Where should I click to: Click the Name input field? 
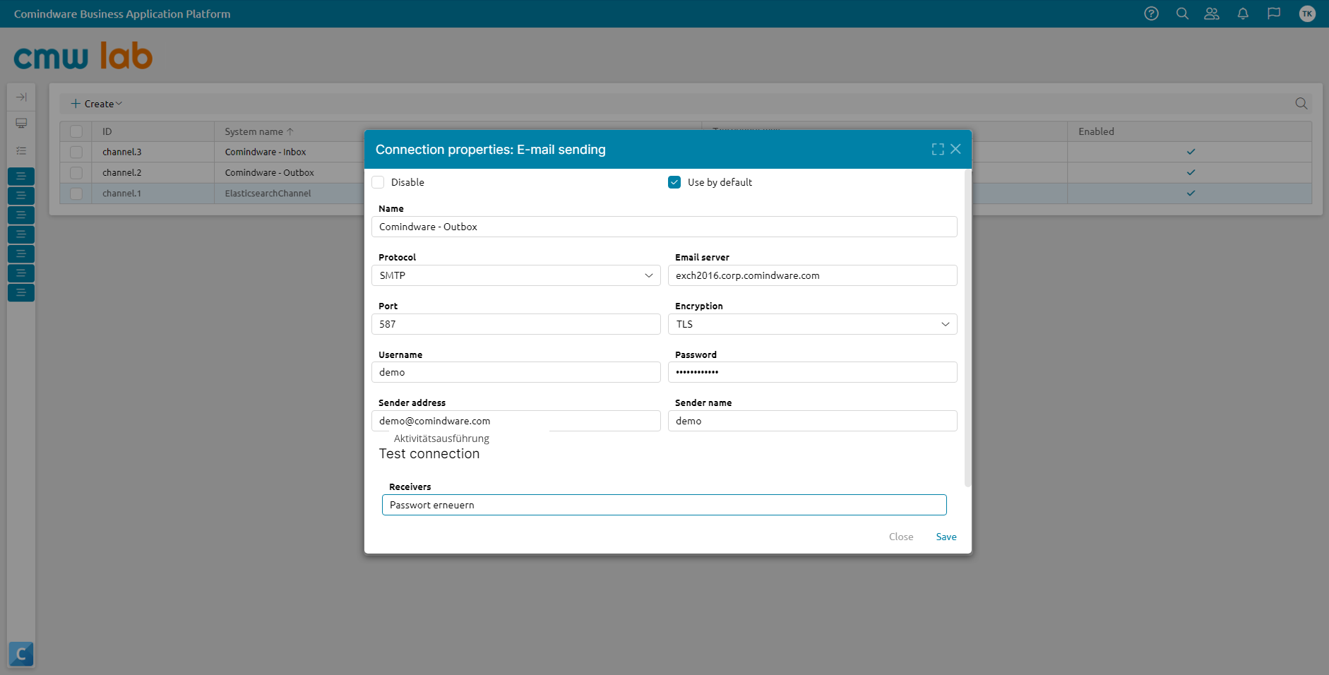click(664, 227)
